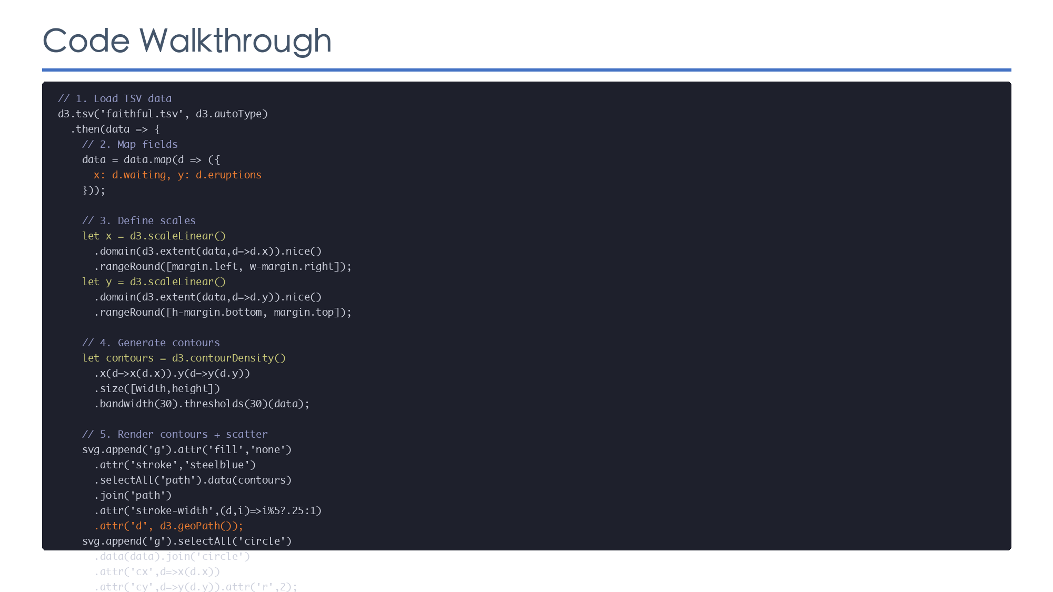
Task: Click 'let contours = d3.contourDensity()'
Action: 184,358
